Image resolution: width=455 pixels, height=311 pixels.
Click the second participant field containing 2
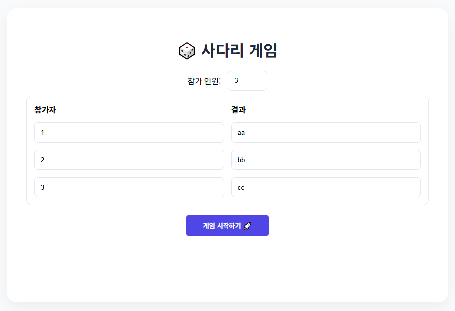click(129, 160)
